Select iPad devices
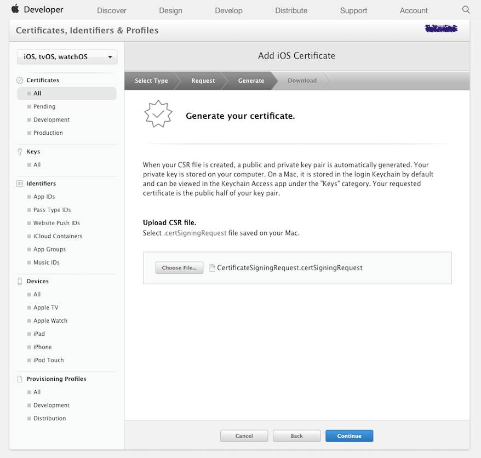The width and height of the screenshot is (481, 458). tap(39, 334)
